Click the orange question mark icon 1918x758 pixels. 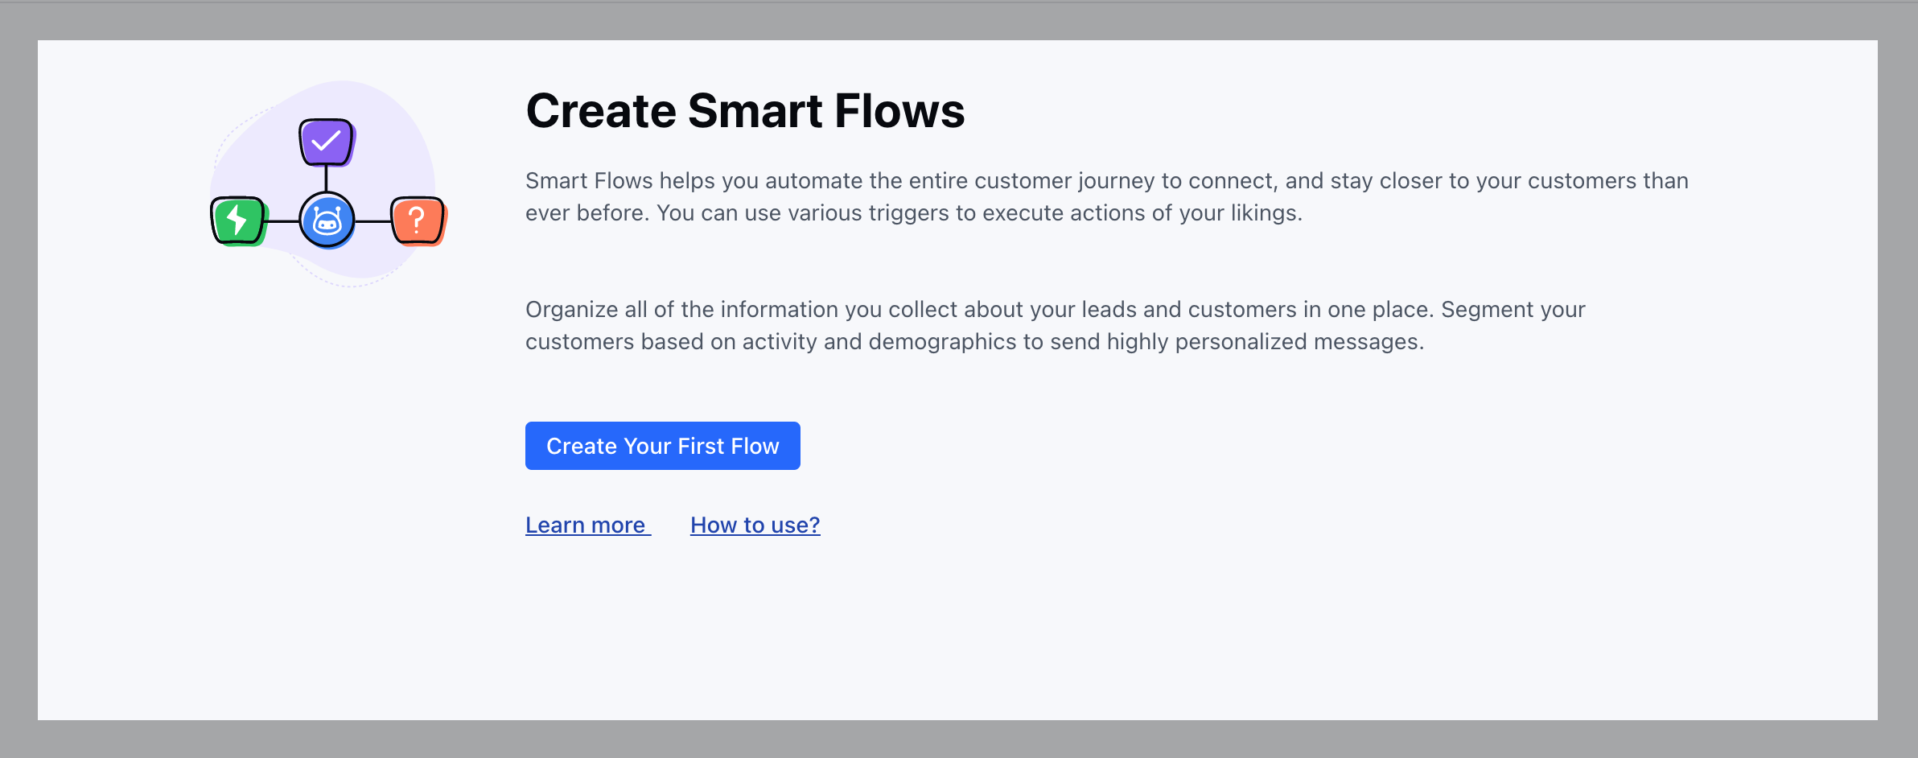(418, 220)
